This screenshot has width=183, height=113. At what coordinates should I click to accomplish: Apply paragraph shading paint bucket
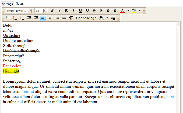coord(101,18)
